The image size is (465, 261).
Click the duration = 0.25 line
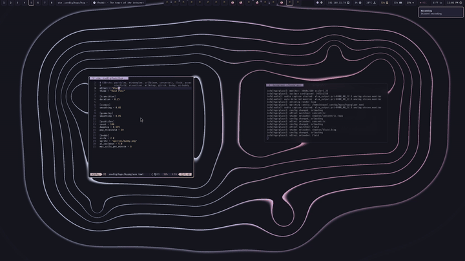tap(110, 99)
